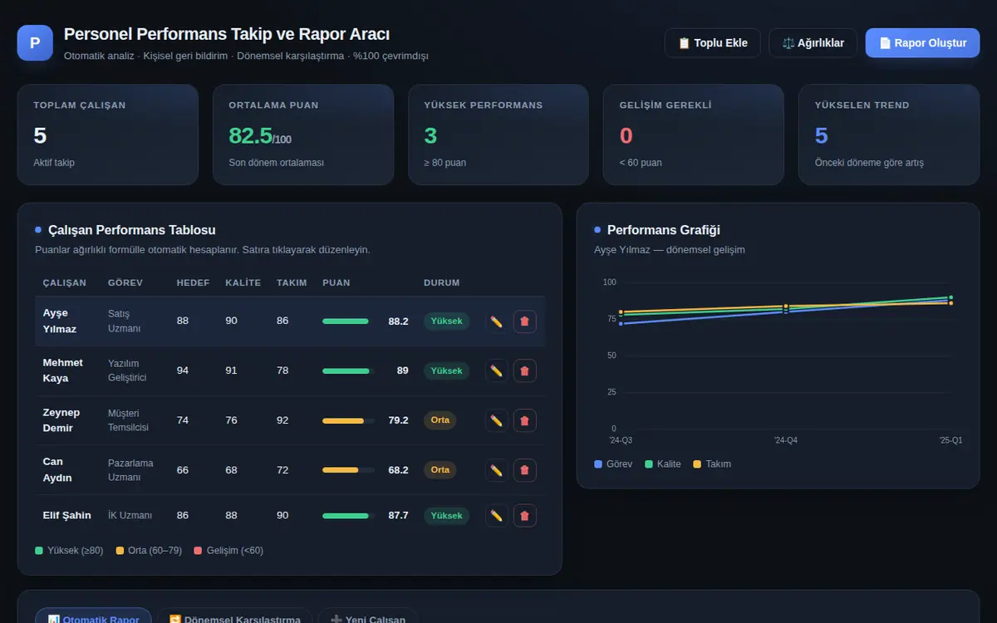Click the trash icon in Mehmet Kaya's row
997x623 pixels.
(524, 370)
